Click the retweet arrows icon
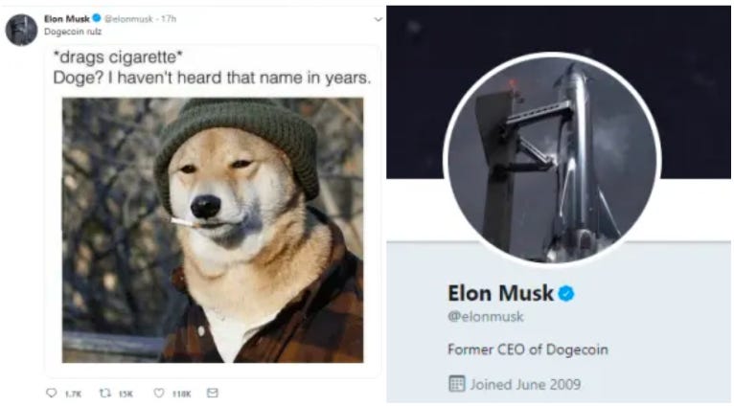The height and width of the screenshot is (406, 734). click(105, 393)
